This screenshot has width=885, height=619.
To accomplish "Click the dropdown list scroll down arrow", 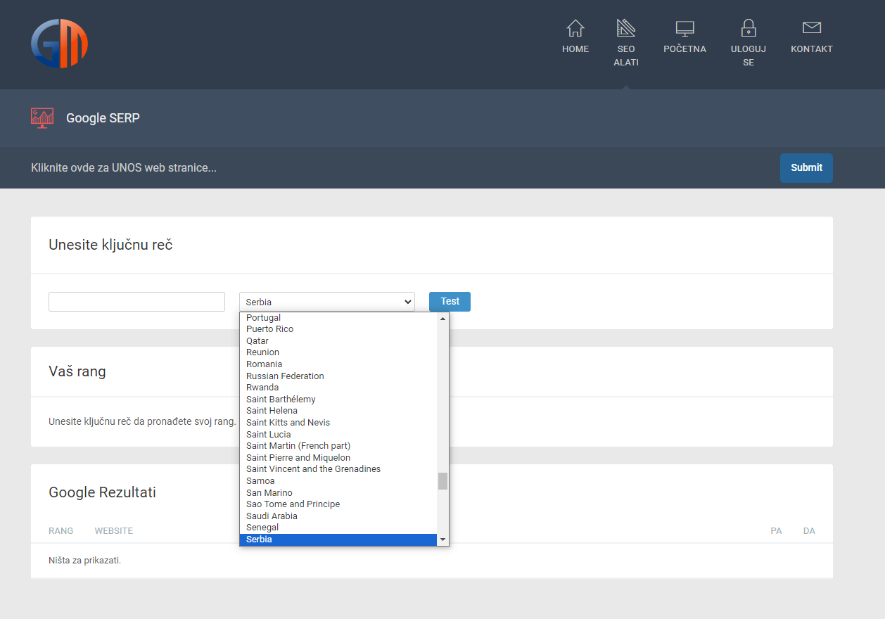I will pos(442,540).
